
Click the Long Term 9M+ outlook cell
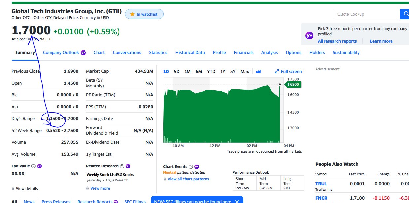(292, 183)
